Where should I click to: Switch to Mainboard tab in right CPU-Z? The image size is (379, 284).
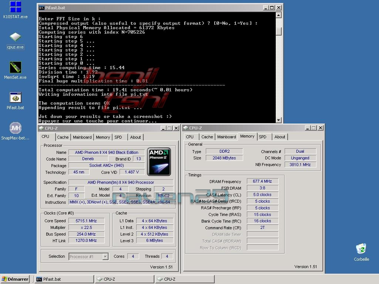click(227, 137)
